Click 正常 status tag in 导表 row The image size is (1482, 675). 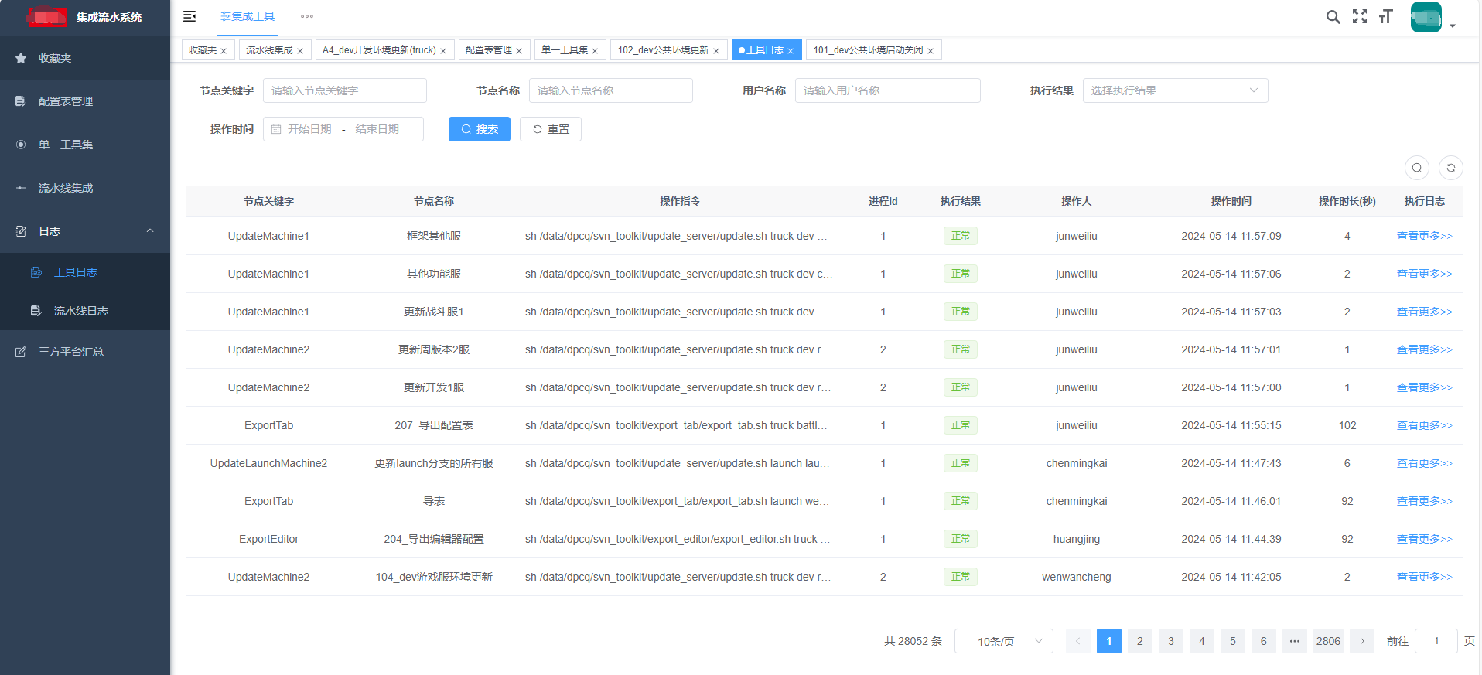click(x=960, y=501)
